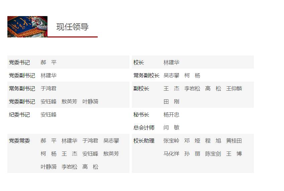This screenshot has height=191, width=284.
Task: Click 陈宝剑 under 校长助理
Action: (213, 154)
